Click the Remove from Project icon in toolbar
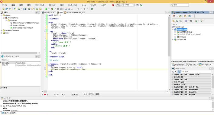 [x=40, y=9]
